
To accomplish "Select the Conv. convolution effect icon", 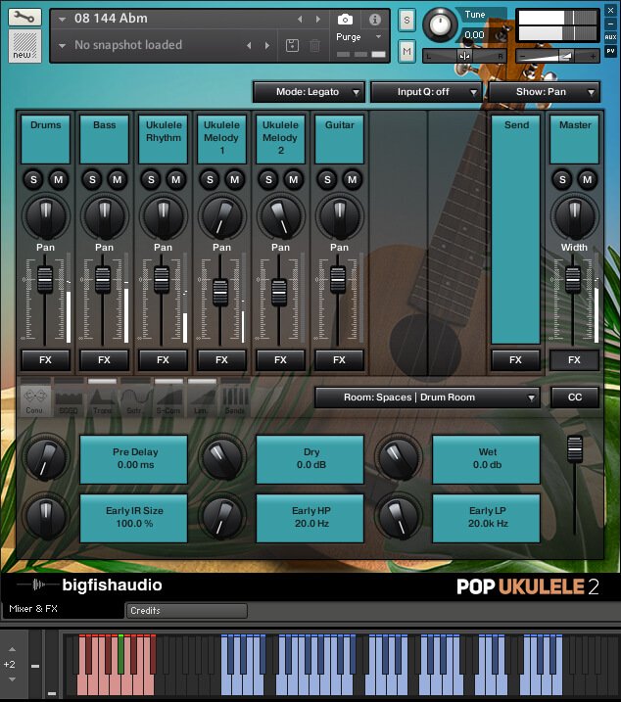I will [35, 400].
